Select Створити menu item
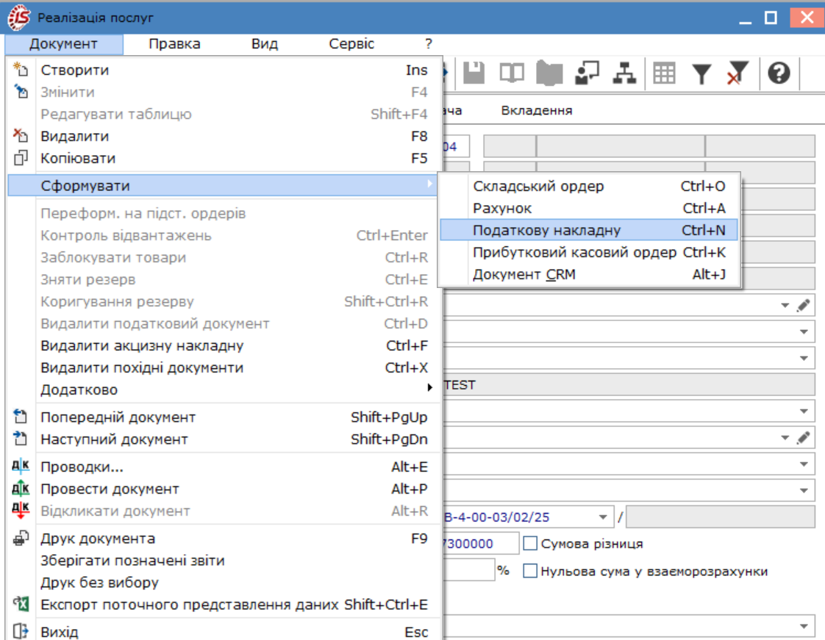This screenshot has width=825, height=640. tap(223, 70)
